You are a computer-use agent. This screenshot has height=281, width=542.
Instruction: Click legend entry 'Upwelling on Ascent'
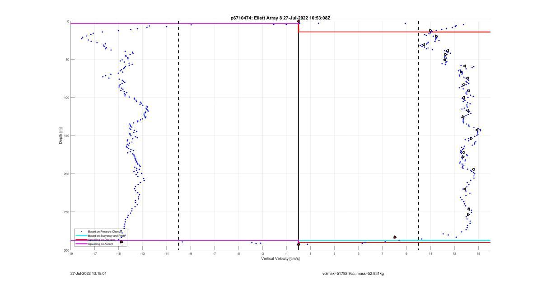[100, 244]
